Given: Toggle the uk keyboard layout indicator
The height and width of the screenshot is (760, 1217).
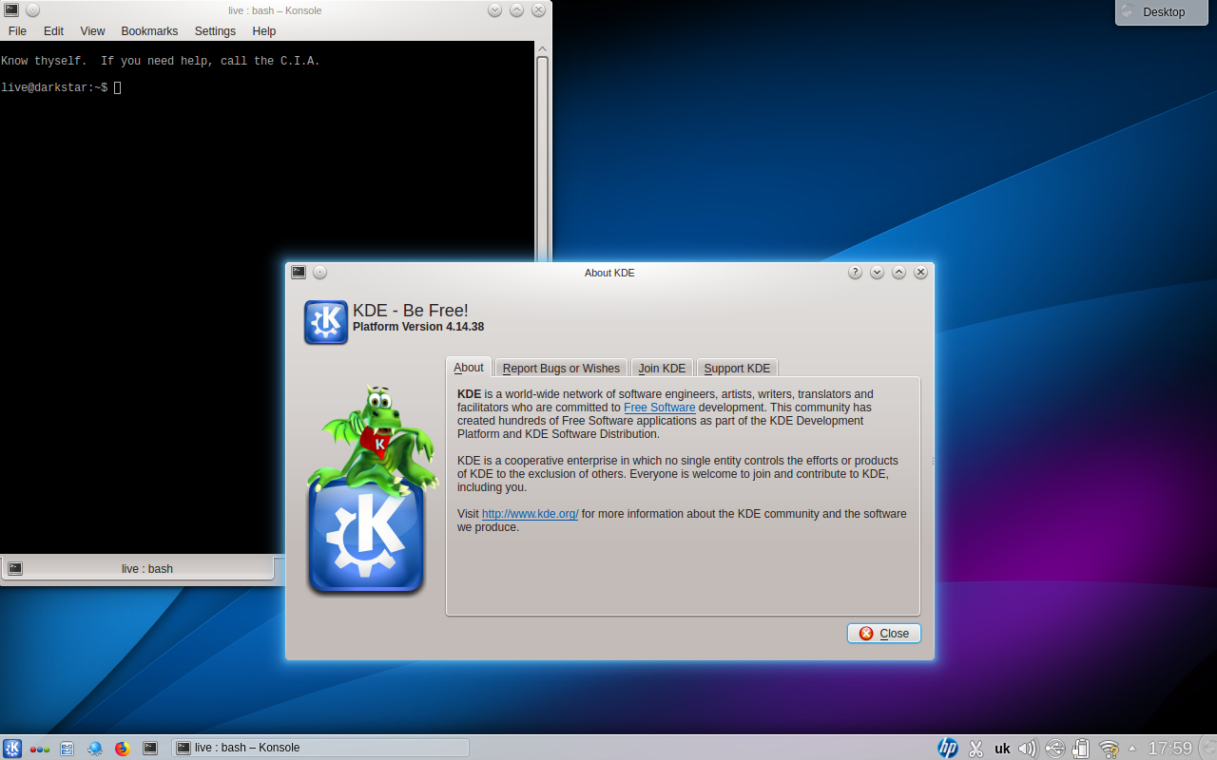Looking at the screenshot, I should tap(1002, 749).
